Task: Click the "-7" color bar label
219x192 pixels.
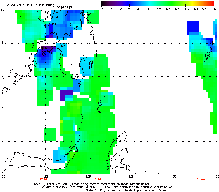Action: pyautogui.click(x=128, y=9)
